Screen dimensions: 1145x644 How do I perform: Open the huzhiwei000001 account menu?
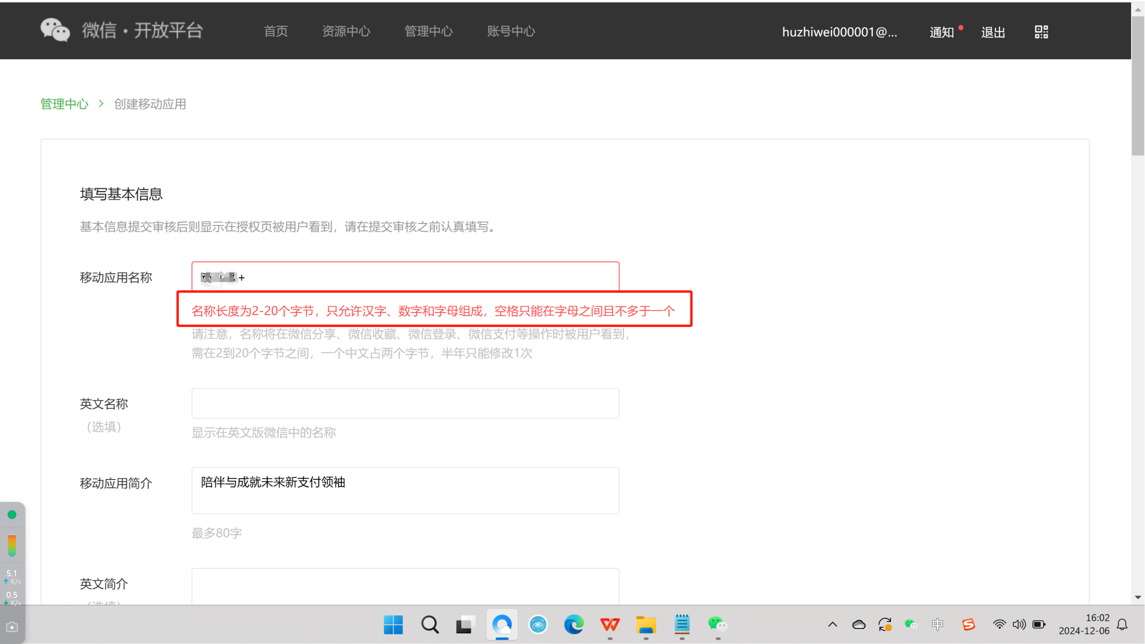[x=839, y=32]
